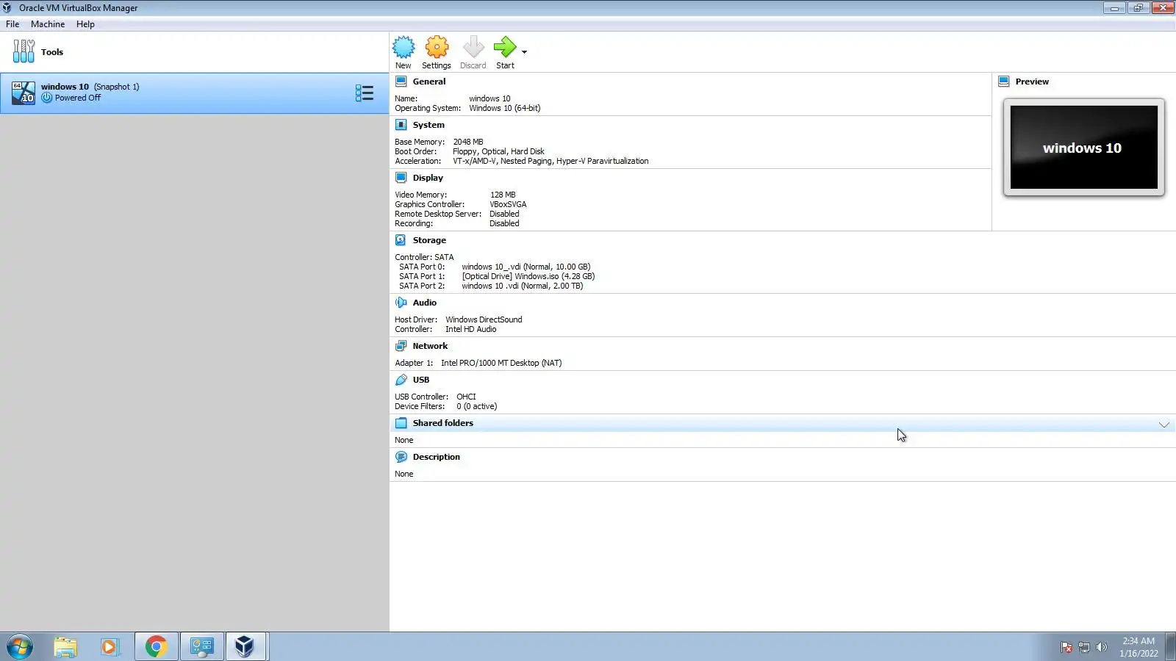1176x661 pixels.
Task: Click the Discard saved state icon
Action: click(x=473, y=48)
